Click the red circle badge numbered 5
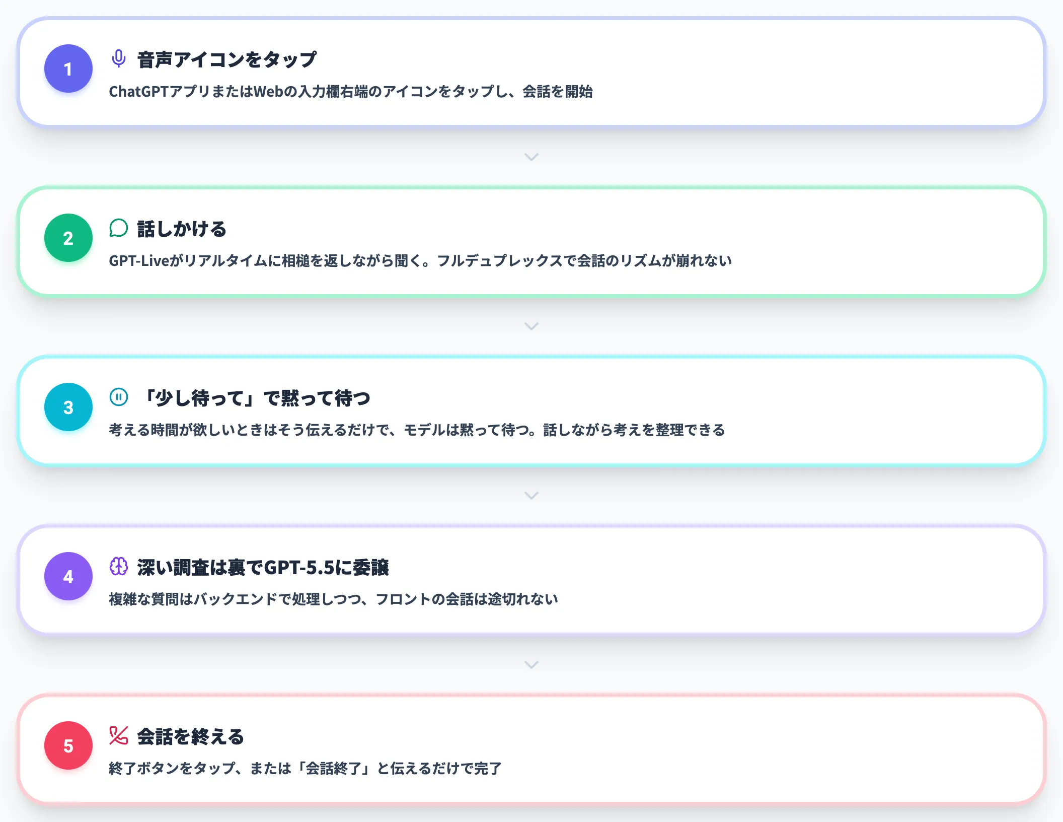 coord(68,745)
